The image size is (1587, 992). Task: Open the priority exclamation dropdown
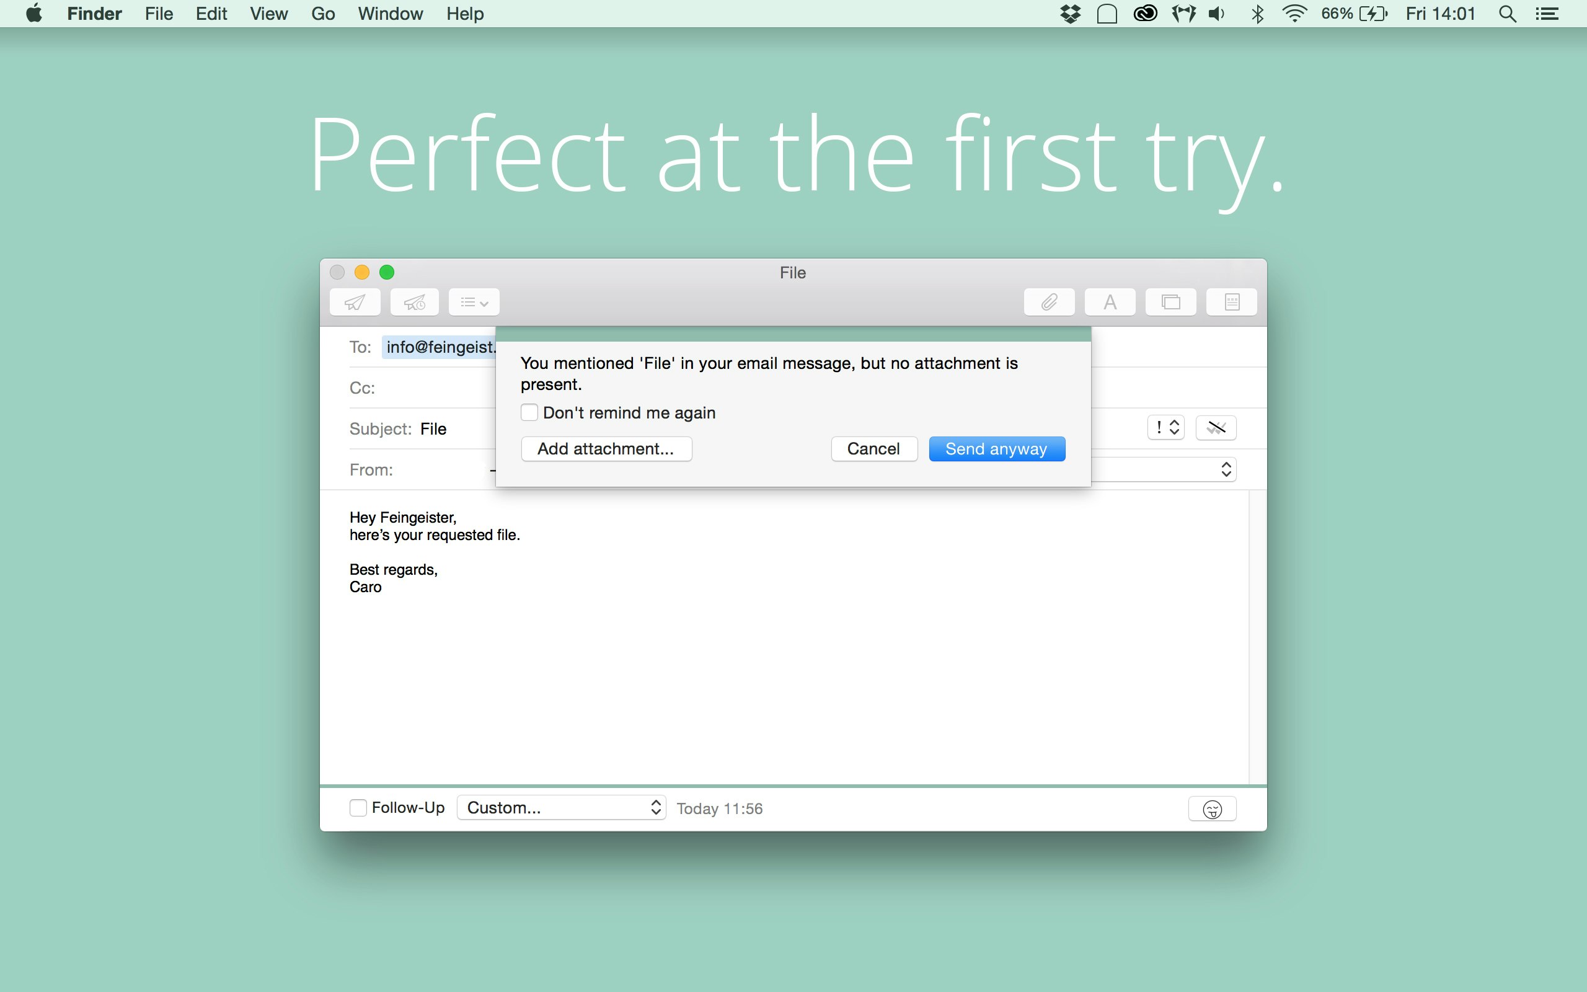pos(1165,428)
